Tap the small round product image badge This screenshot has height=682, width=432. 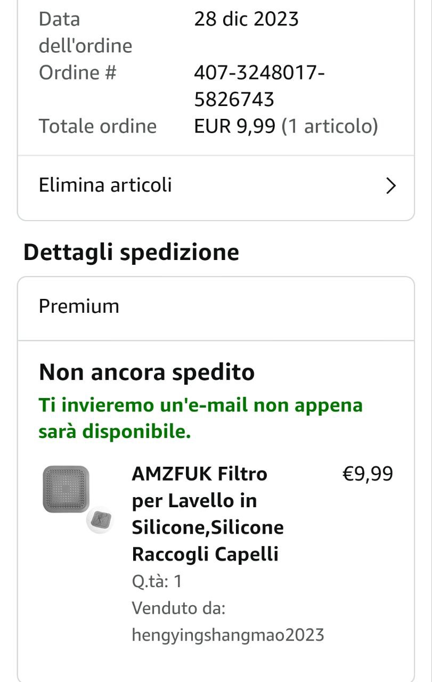coord(100,518)
